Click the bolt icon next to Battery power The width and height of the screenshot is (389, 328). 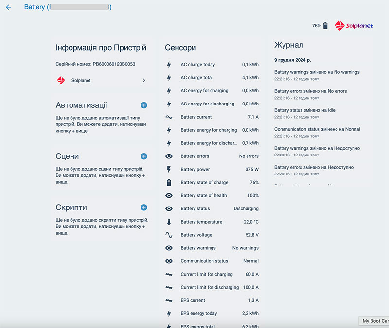pos(169,170)
